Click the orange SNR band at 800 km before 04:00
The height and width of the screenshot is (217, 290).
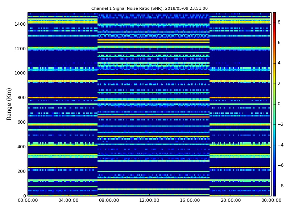point(48,98)
